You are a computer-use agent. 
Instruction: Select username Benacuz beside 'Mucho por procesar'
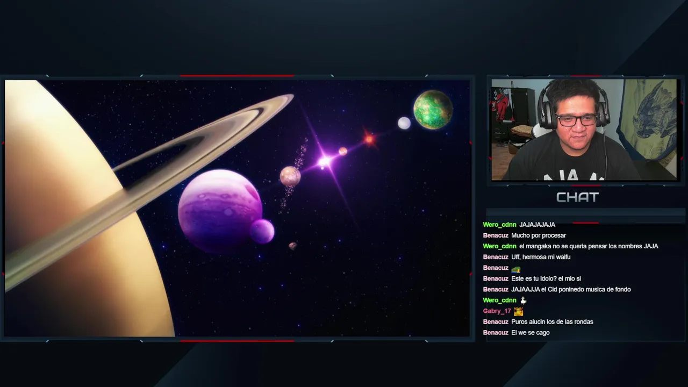click(x=496, y=235)
